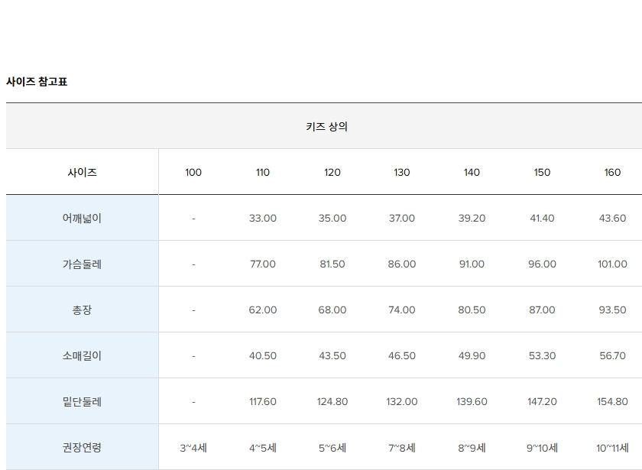This screenshot has height=470, width=642.
Task: Click the 33.00 shoulder width value
Action: pyautogui.click(x=263, y=219)
